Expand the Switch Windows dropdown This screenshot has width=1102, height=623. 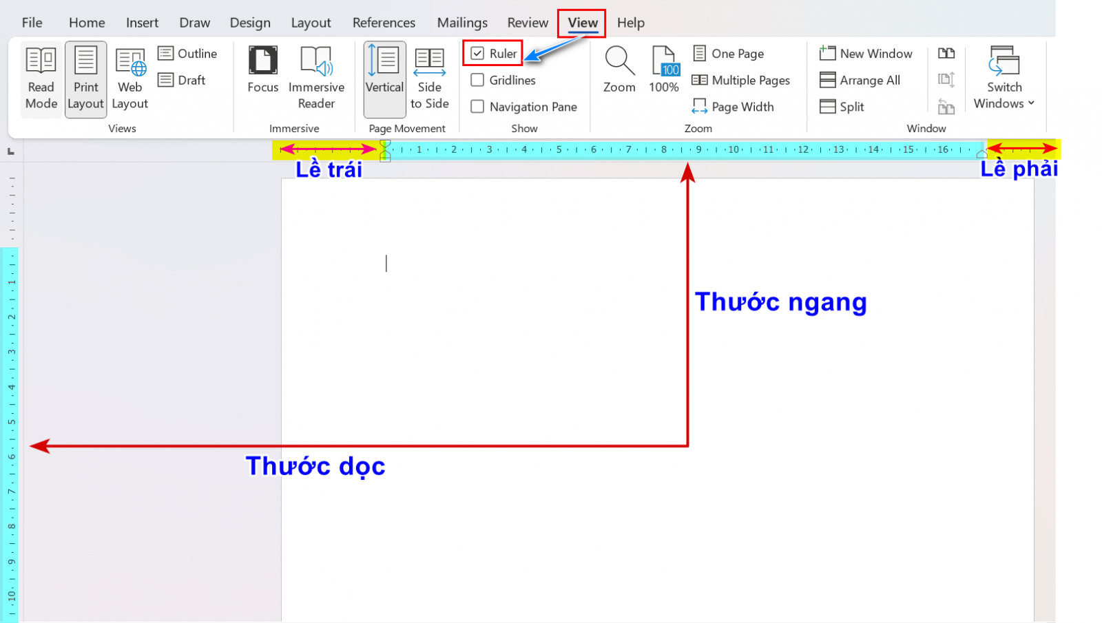pyautogui.click(x=1003, y=78)
